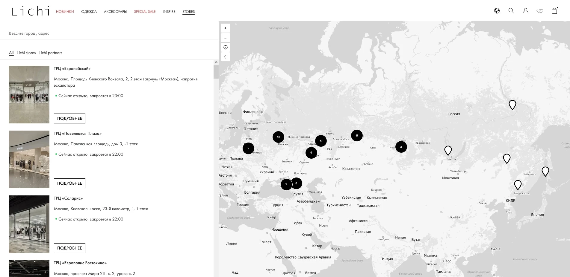Click the Moscow cluster marker showing 18
Viewport: 570px width, 277px height.
coord(278,137)
